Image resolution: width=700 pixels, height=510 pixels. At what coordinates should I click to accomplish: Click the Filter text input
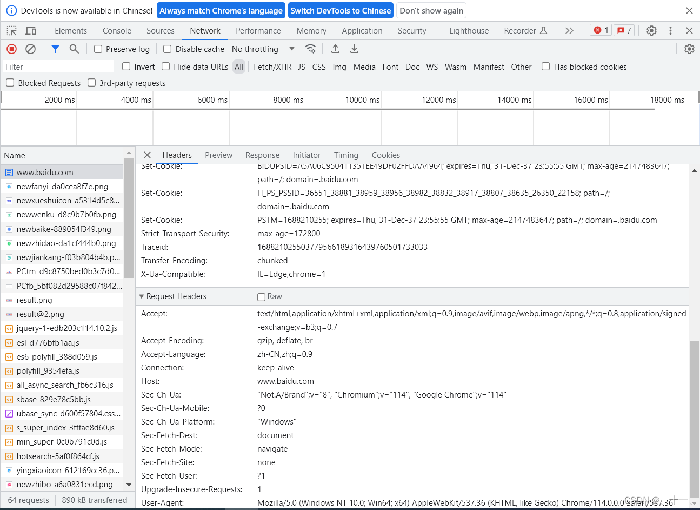(x=58, y=67)
